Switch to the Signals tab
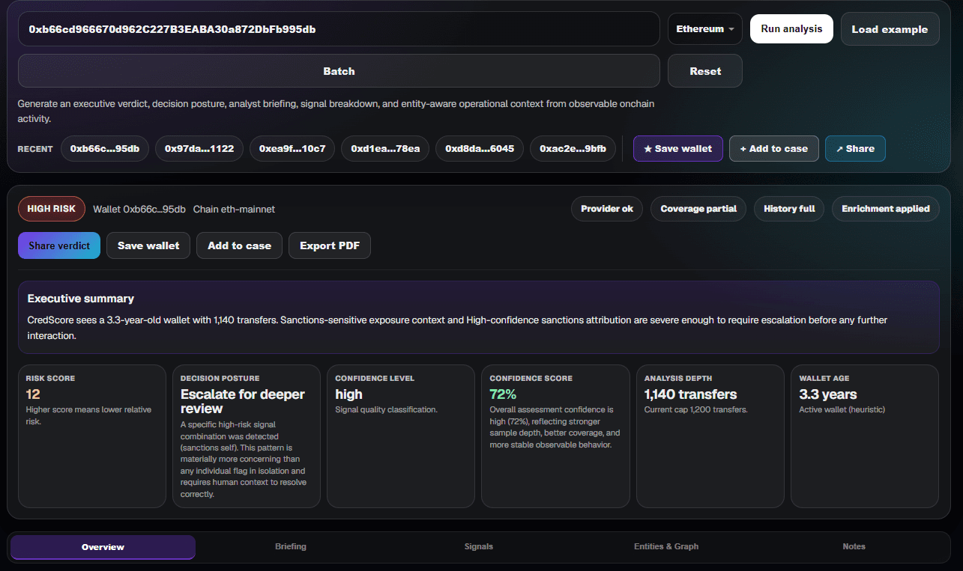 [x=479, y=547]
